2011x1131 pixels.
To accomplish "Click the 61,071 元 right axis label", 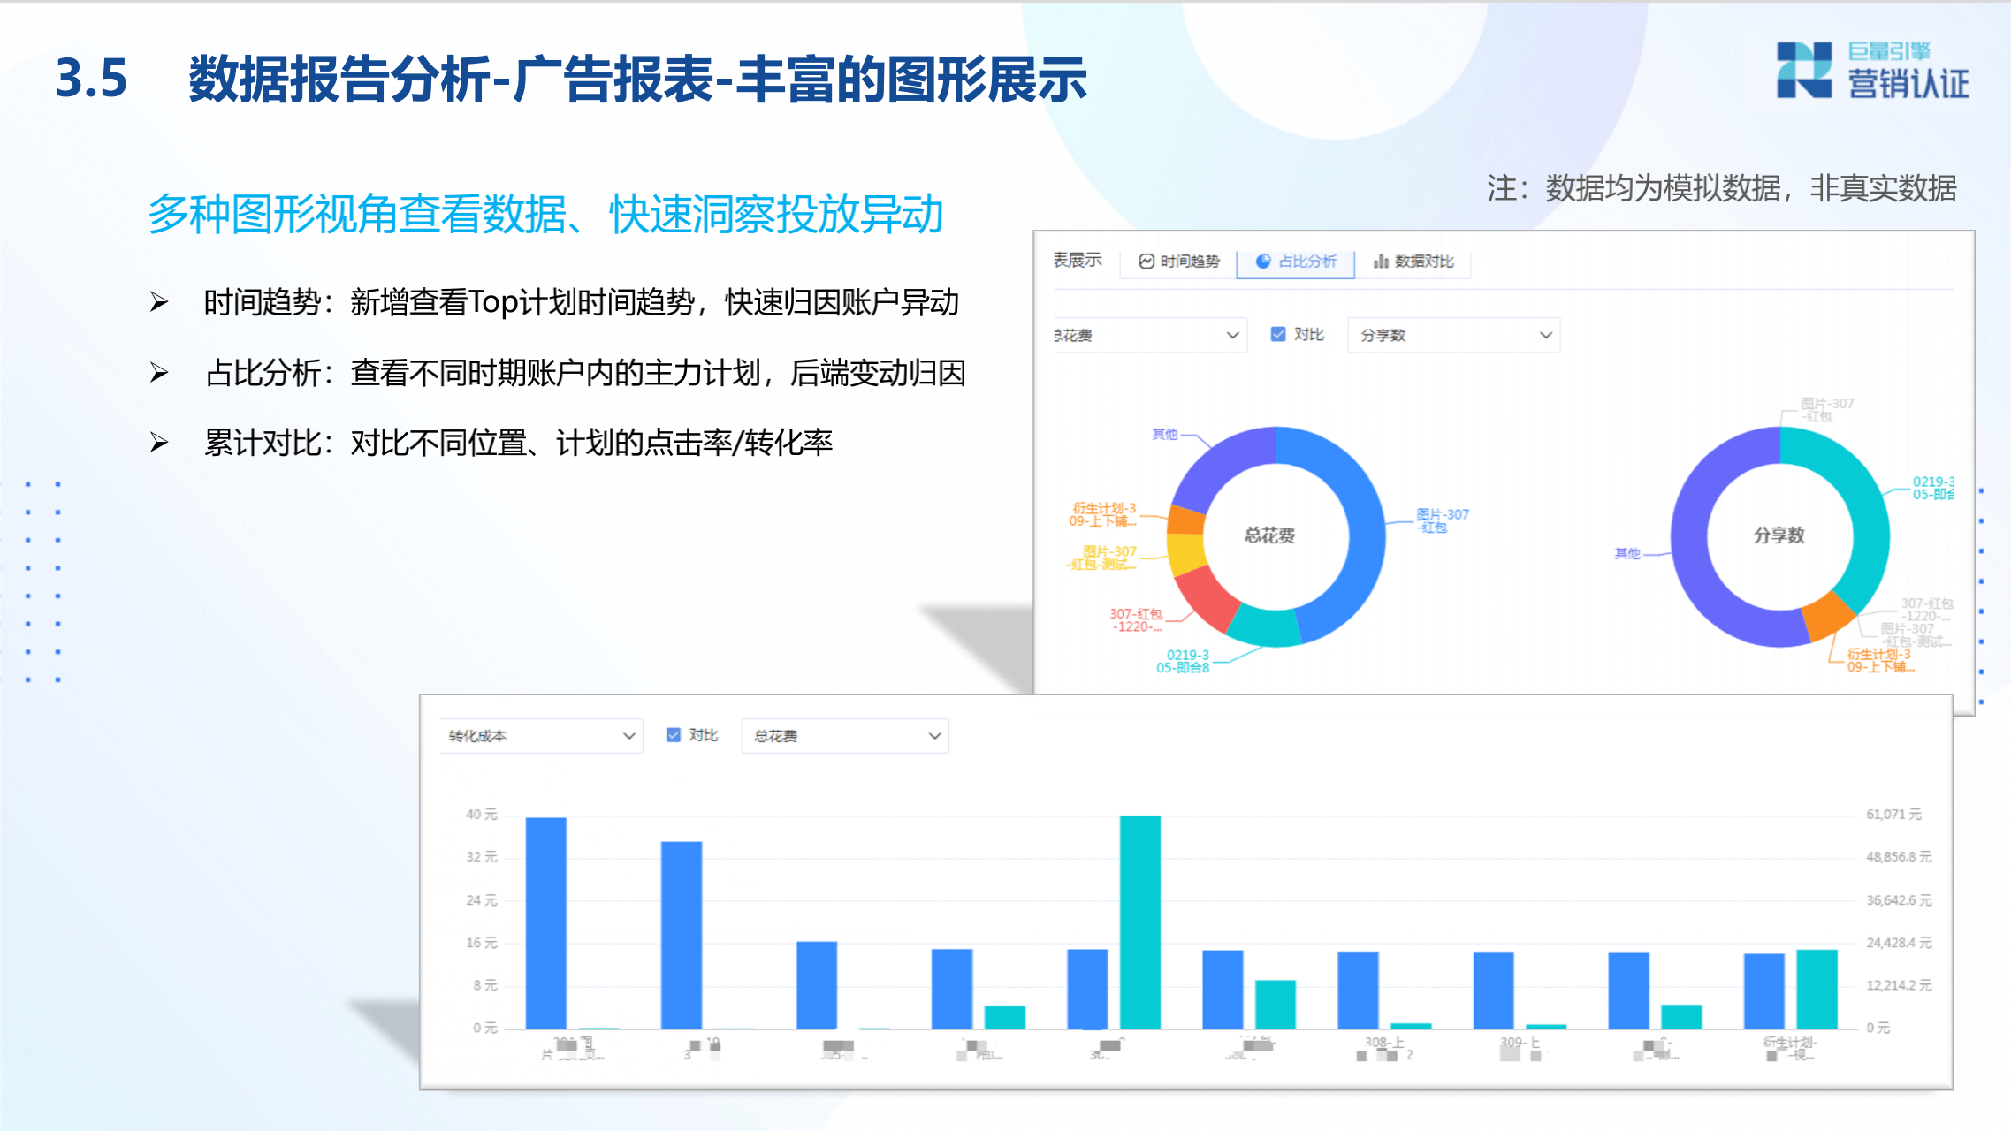I will [x=1893, y=814].
